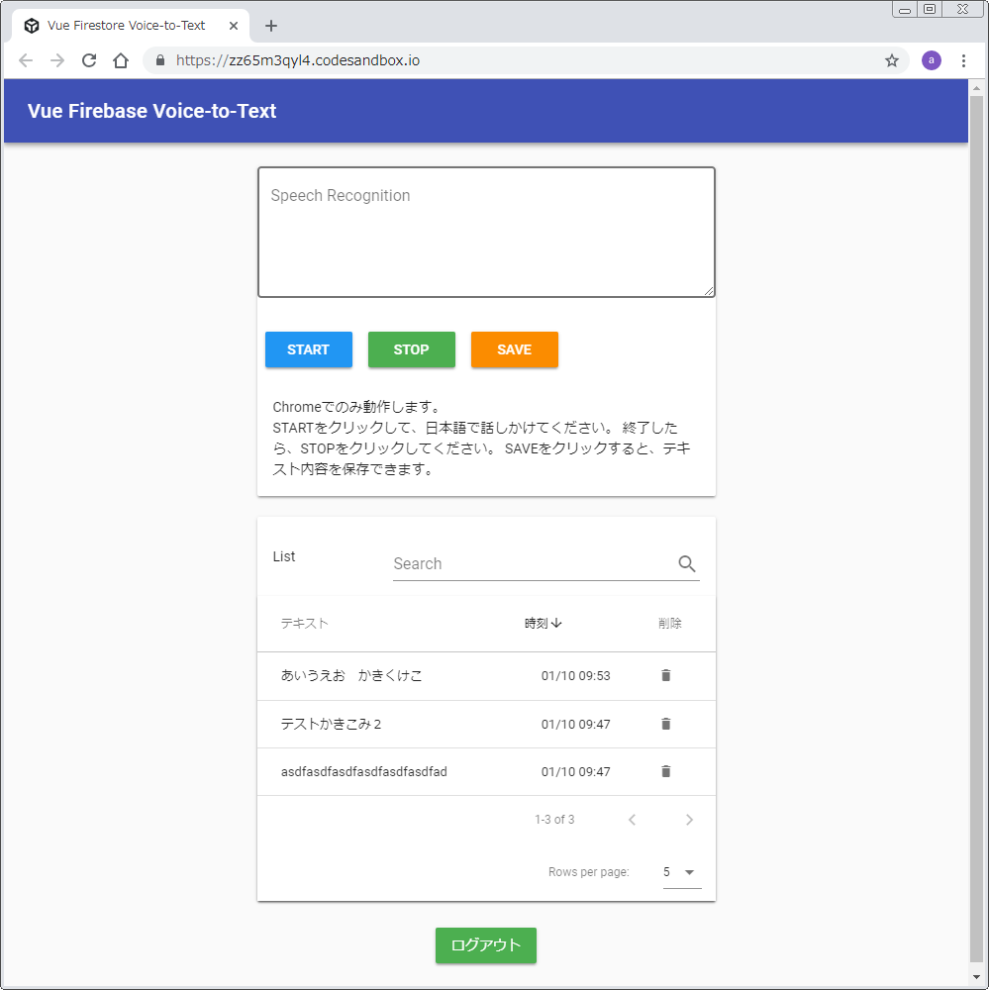Click the List label

[x=283, y=556]
